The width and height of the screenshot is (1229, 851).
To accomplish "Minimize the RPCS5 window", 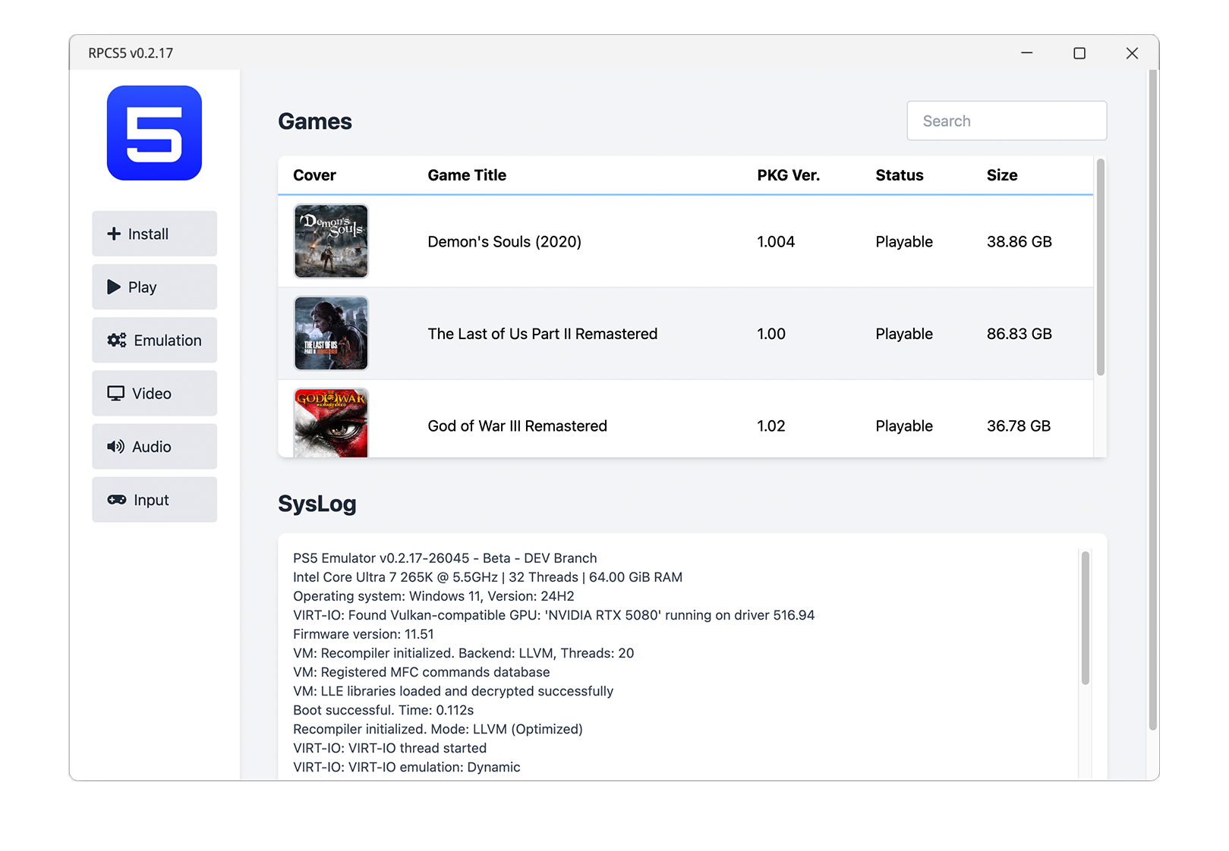I will (1027, 53).
